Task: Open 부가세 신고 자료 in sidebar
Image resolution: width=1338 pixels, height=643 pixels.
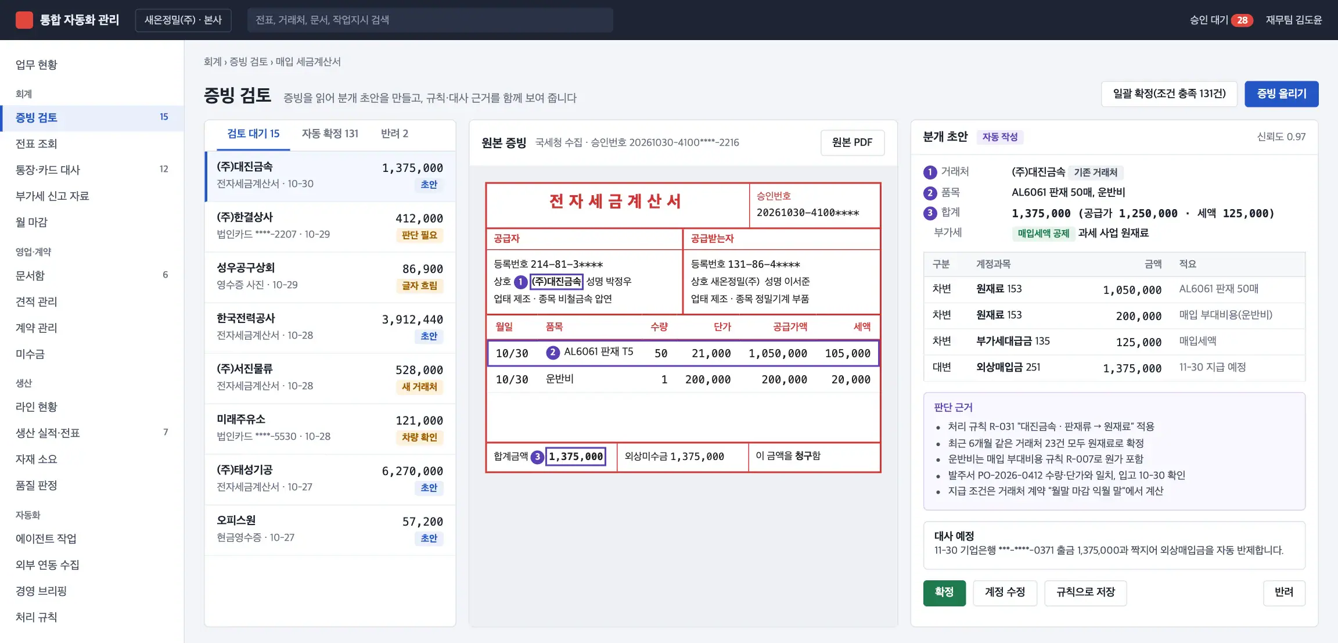Action: (x=92, y=196)
